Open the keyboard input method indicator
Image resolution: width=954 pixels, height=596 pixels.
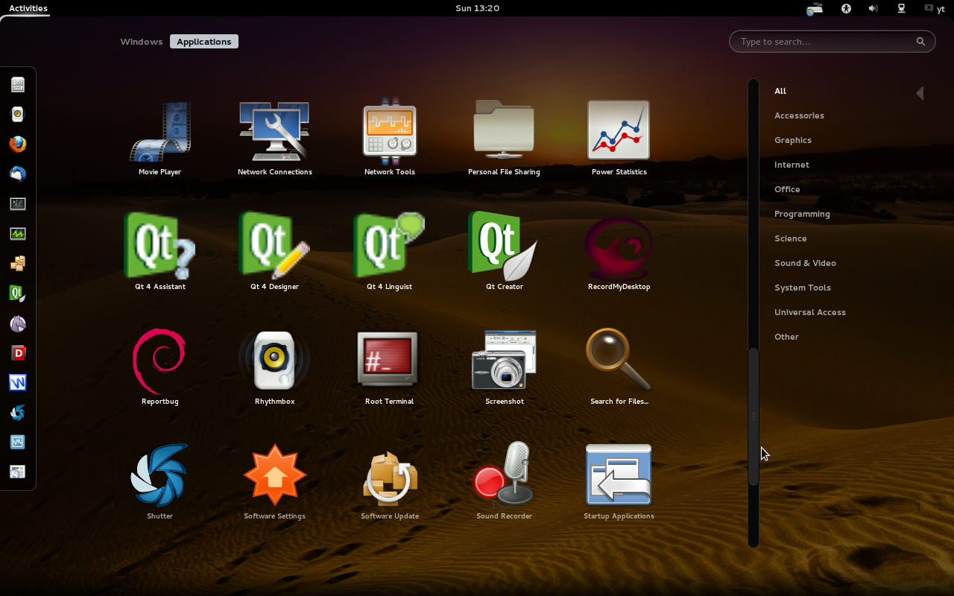[815, 9]
